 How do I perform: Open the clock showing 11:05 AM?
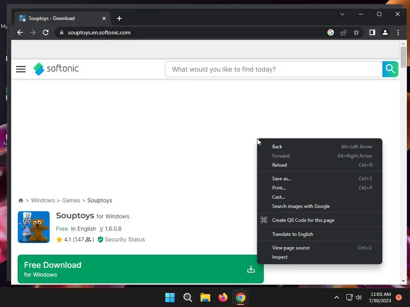pyautogui.click(x=380, y=297)
